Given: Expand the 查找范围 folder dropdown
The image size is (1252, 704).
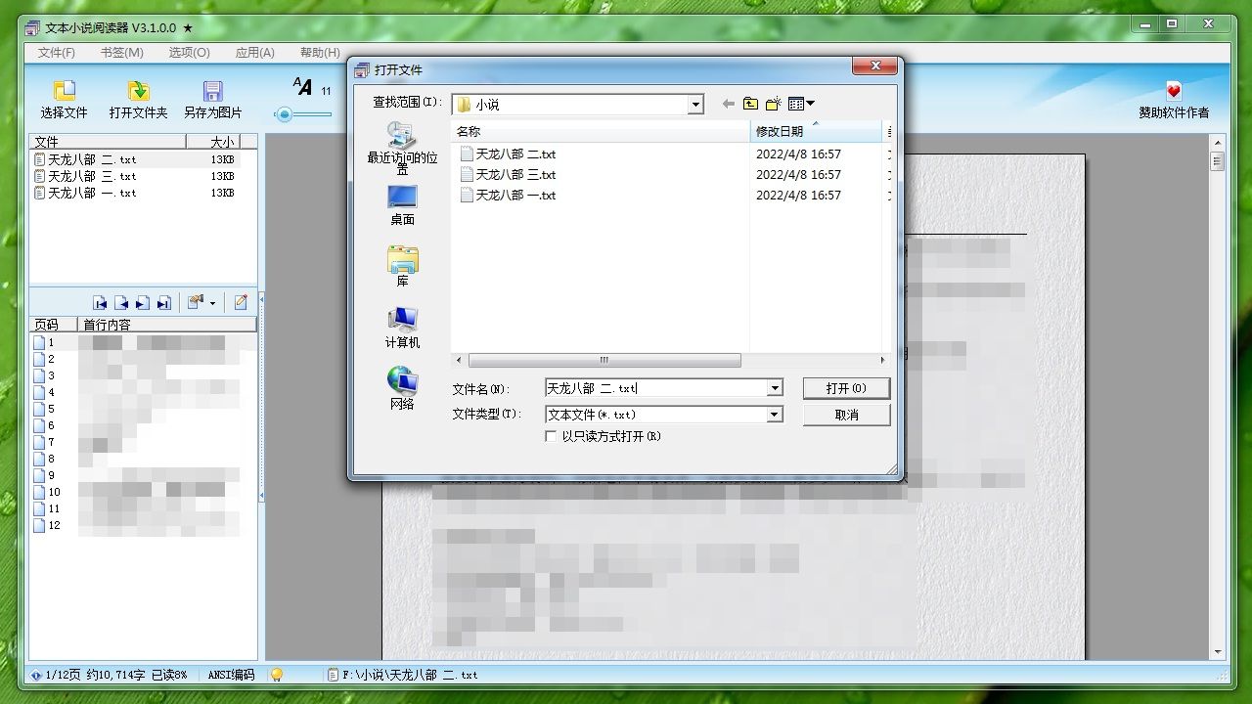Looking at the screenshot, I should point(695,105).
